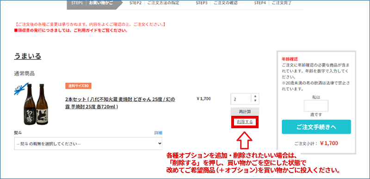Click the 送料サイズ80 badge
Viewport: 370px width, 179px height.
(78, 86)
